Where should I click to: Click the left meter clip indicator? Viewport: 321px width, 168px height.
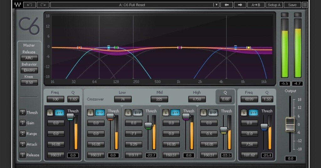click(285, 15)
